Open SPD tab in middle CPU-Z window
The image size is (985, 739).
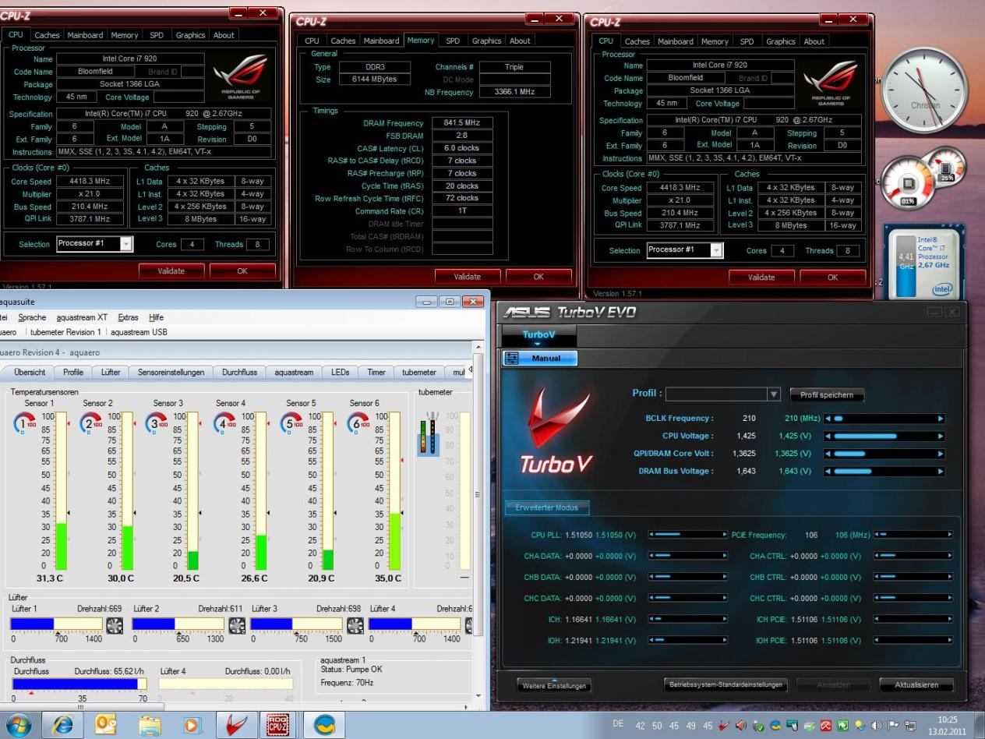tap(453, 41)
